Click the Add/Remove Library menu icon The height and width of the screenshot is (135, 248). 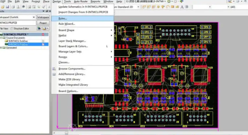pos(54,74)
